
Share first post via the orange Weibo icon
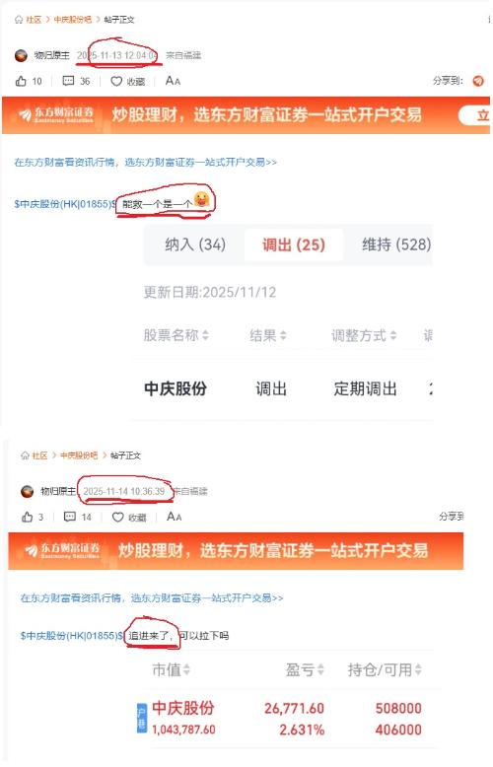click(x=478, y=81)
